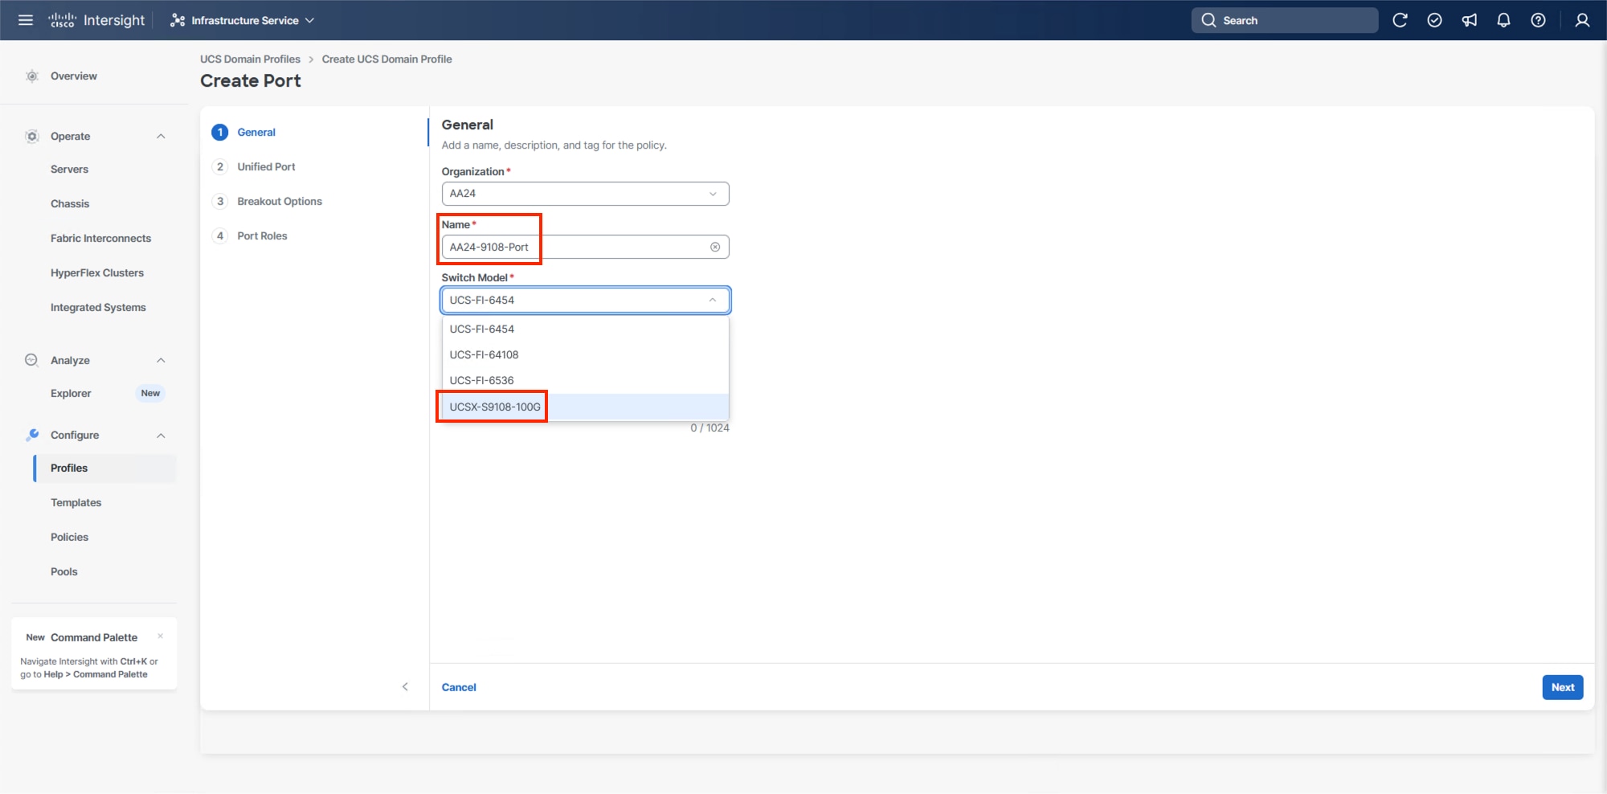Switch to Fabric Interconnects in the sidebar

coord(100,238)
